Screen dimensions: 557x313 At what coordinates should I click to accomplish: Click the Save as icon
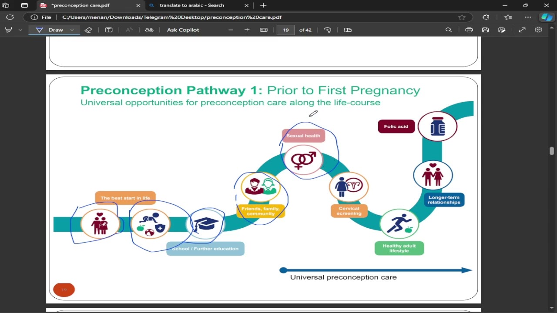click(x=502, y=30)
